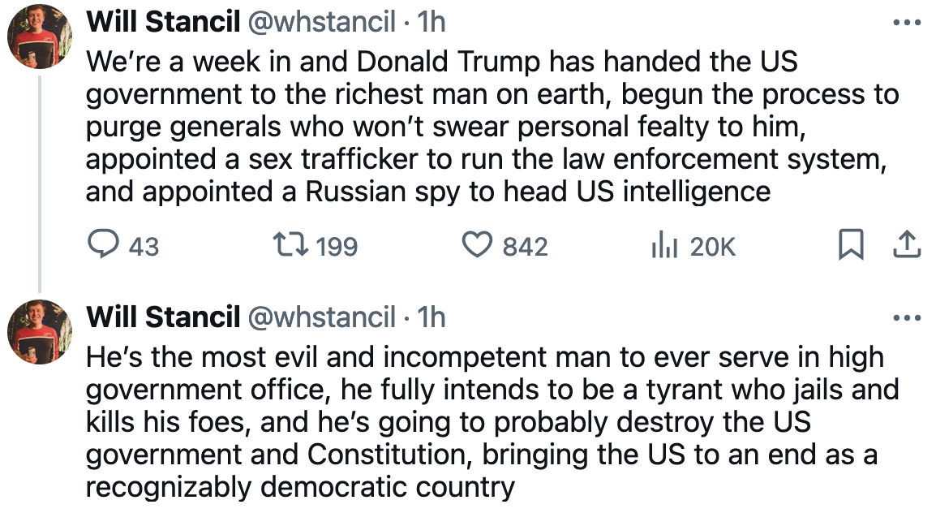Open the more options menu on the second tweet
The width and height of the screenshot is (936, 513).
(x=906, y=317)
